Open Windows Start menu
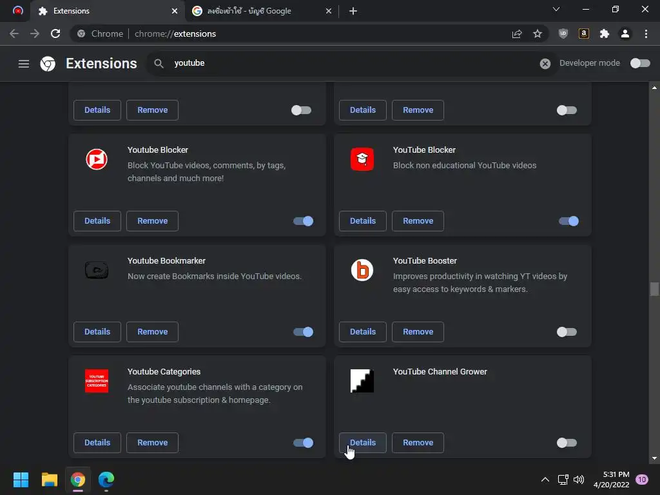This screenshot has height=495, width=660. tap(21, 480)
